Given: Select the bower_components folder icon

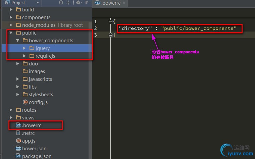Looking at the screenshot, I should click(25, 40).
